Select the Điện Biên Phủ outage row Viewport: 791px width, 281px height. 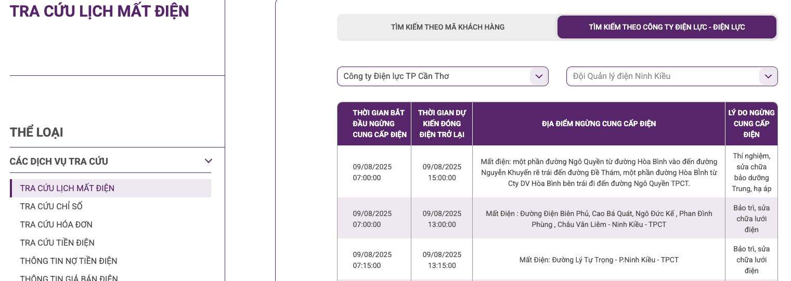557,218
